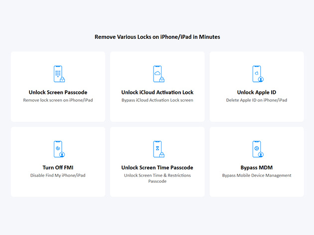Select Unlock Screen Time Passcode title
The height and width of the screenshot is (235, 314).
point(157,167)
